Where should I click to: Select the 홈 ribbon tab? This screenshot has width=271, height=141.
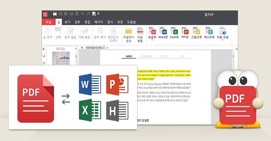[x=59, y=22]
